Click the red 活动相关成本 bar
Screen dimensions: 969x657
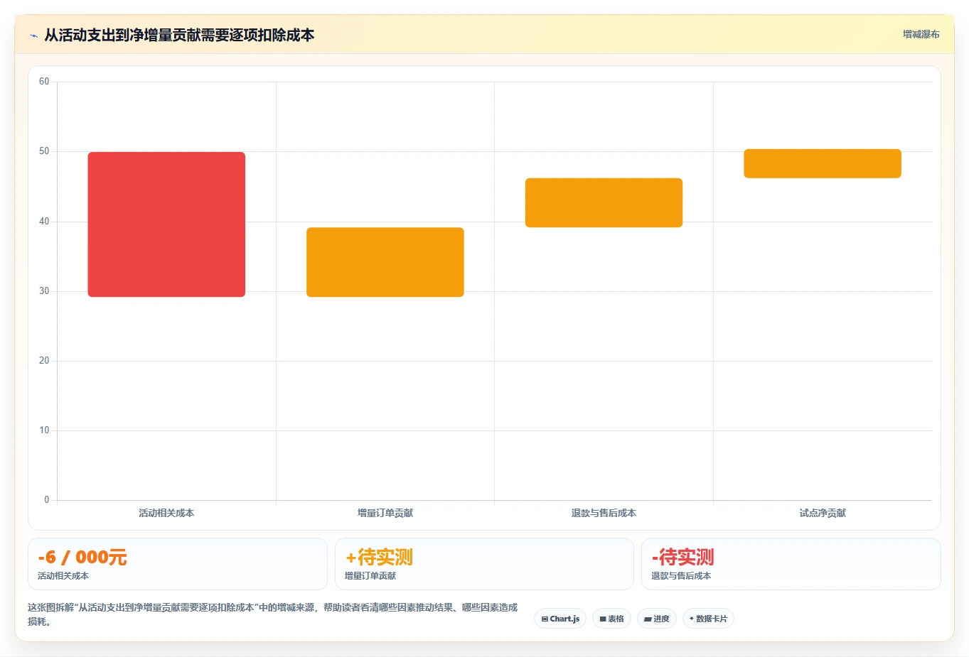[166, 224]
